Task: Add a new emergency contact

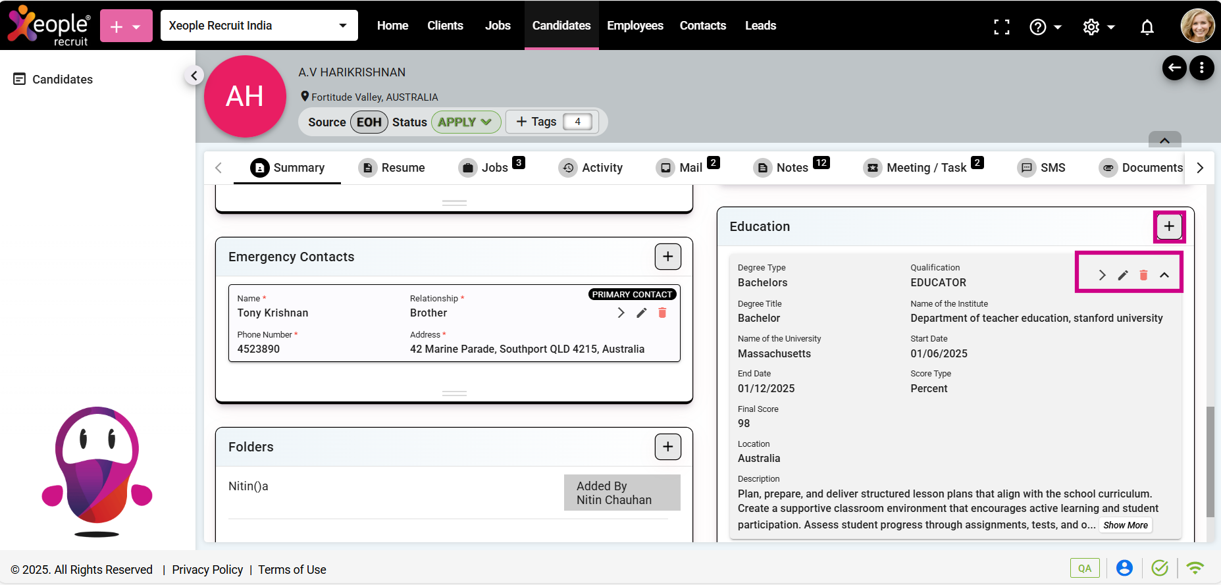Action: pyautogui.click(x=667, y=257)
